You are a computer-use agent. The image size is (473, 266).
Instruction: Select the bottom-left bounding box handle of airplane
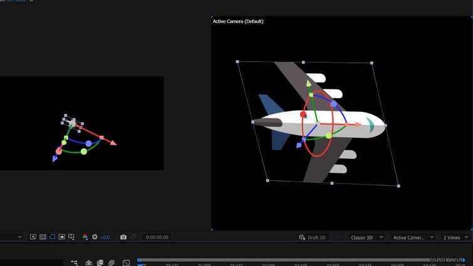click(268, 180)
